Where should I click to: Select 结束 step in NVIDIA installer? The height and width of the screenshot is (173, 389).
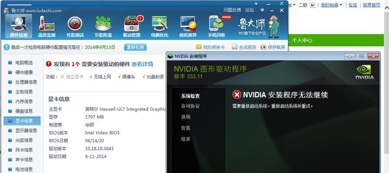tap(186, 139)
